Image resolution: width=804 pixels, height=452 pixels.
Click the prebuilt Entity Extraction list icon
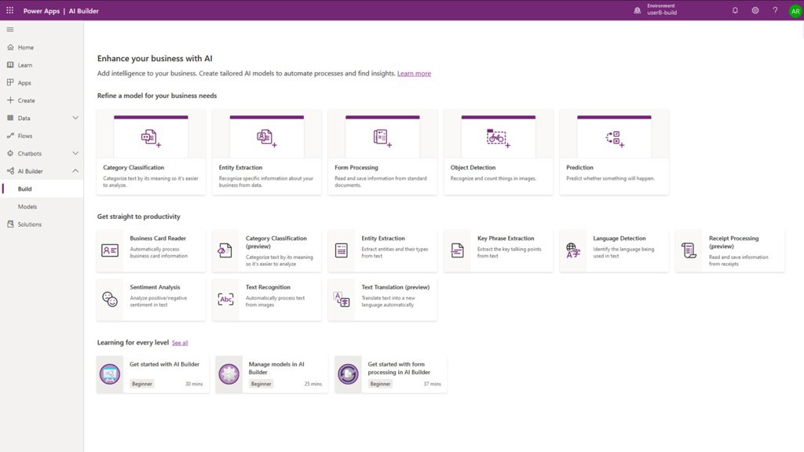342,250
